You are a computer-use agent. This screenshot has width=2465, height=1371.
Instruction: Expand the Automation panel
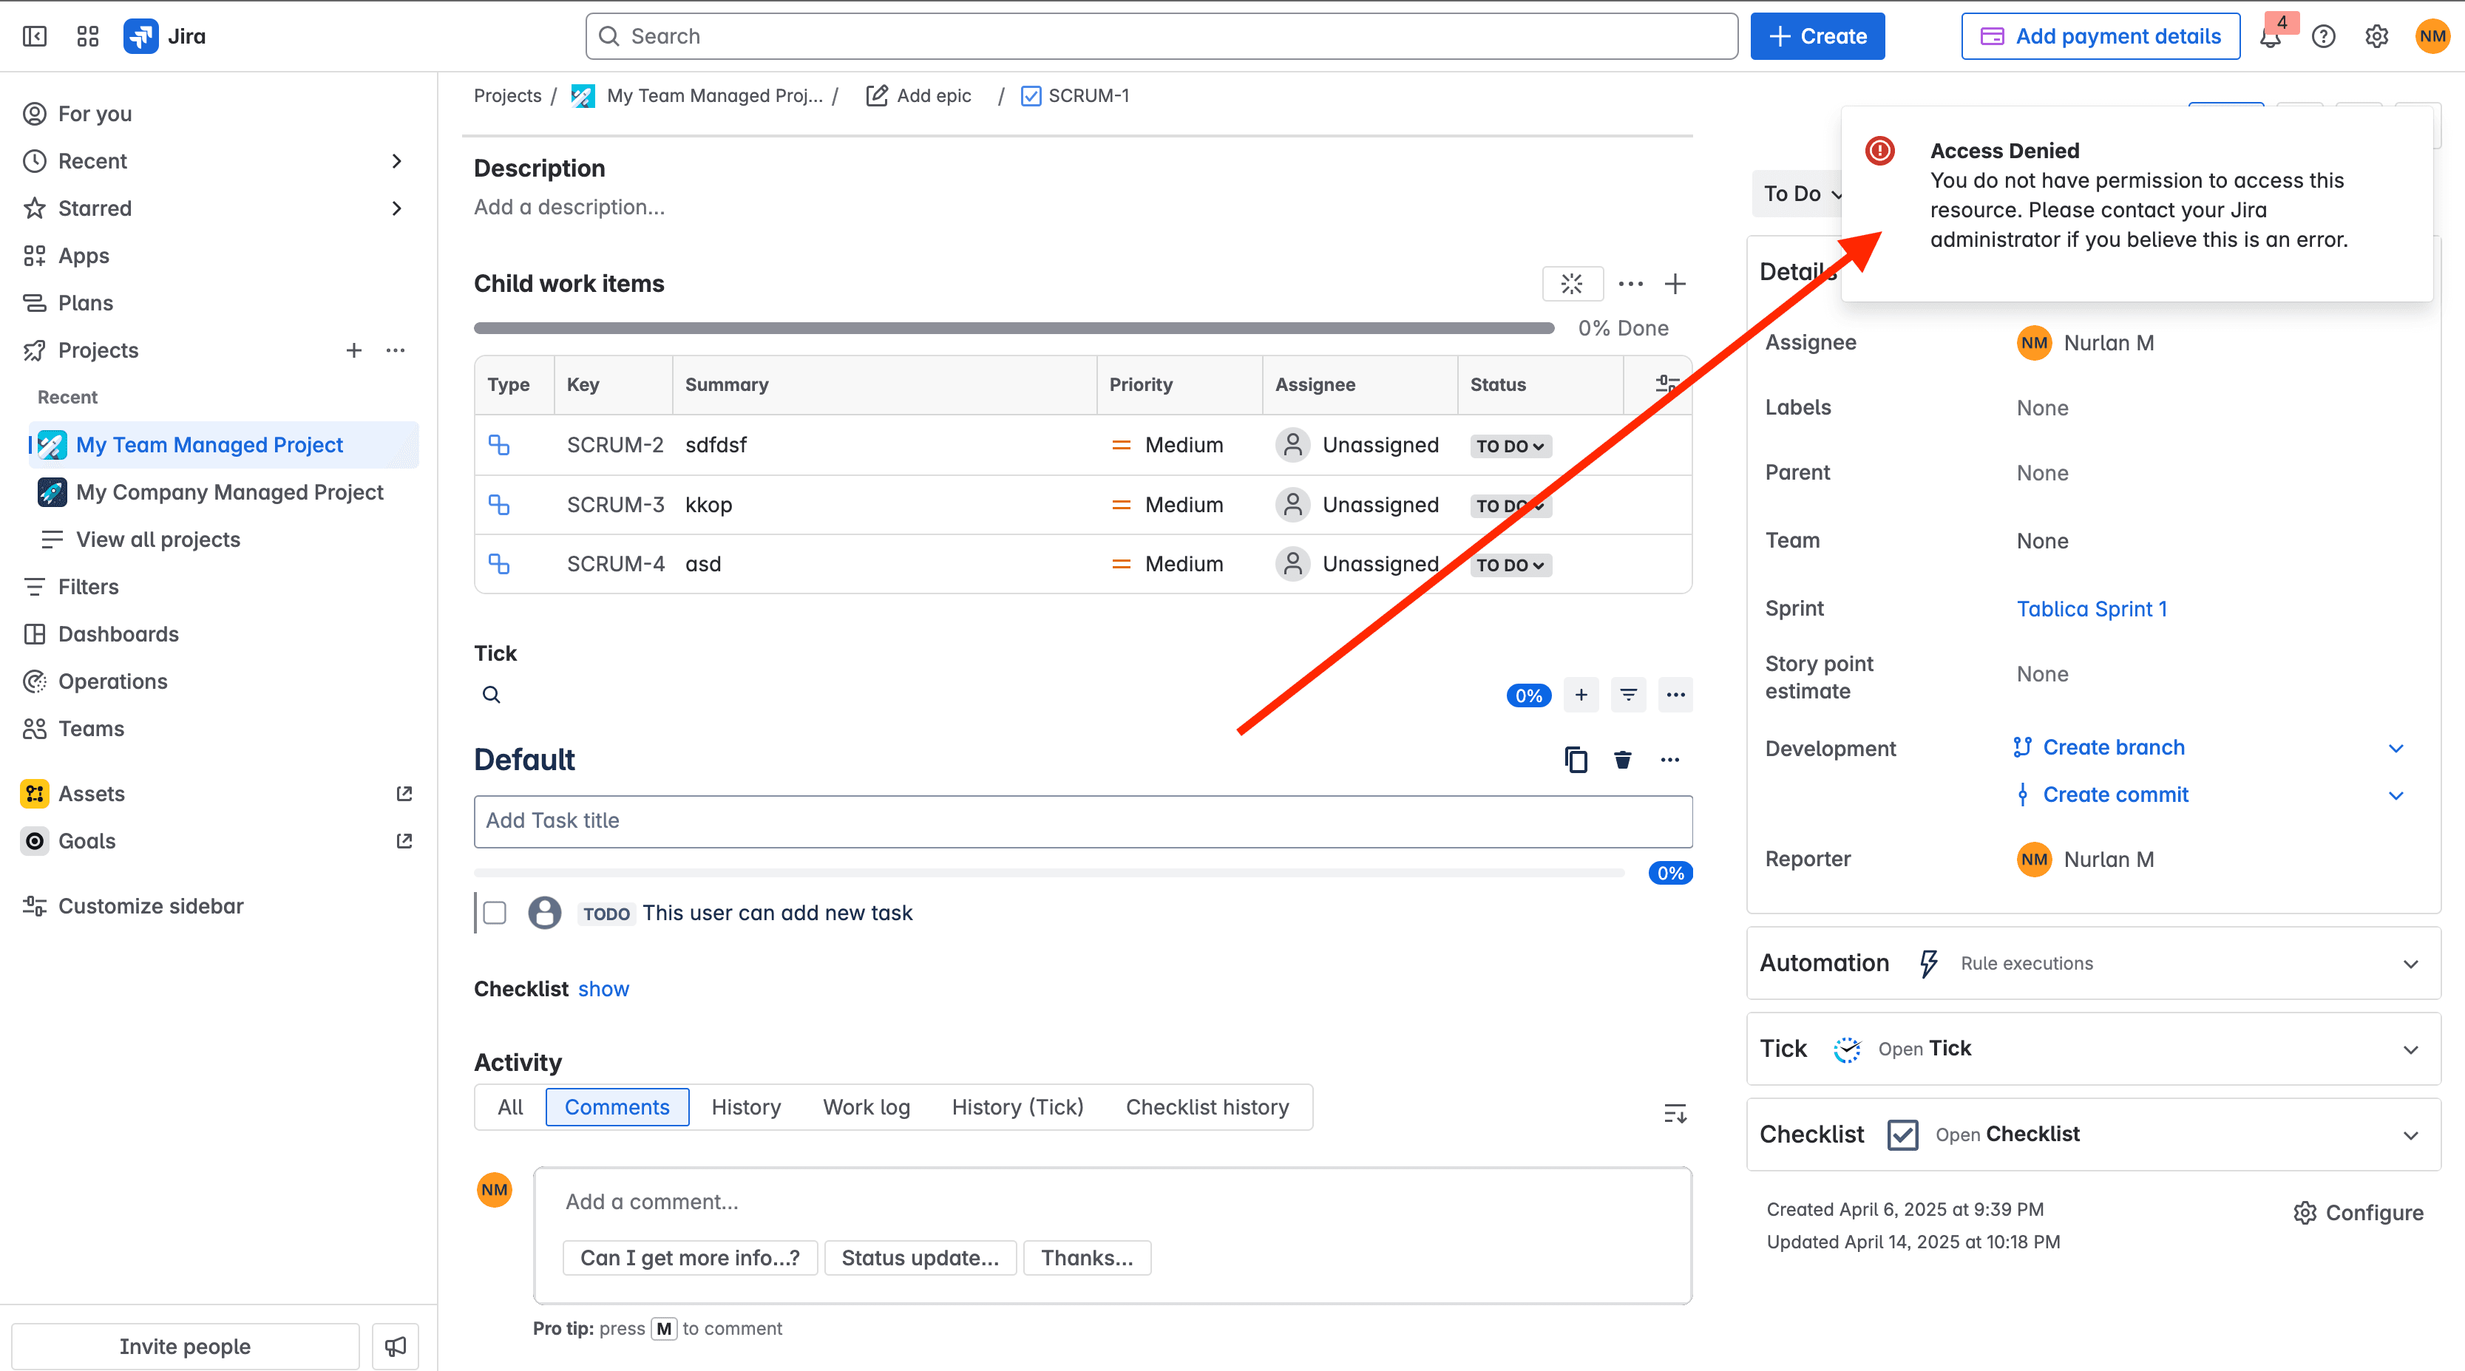(2094, 962)
